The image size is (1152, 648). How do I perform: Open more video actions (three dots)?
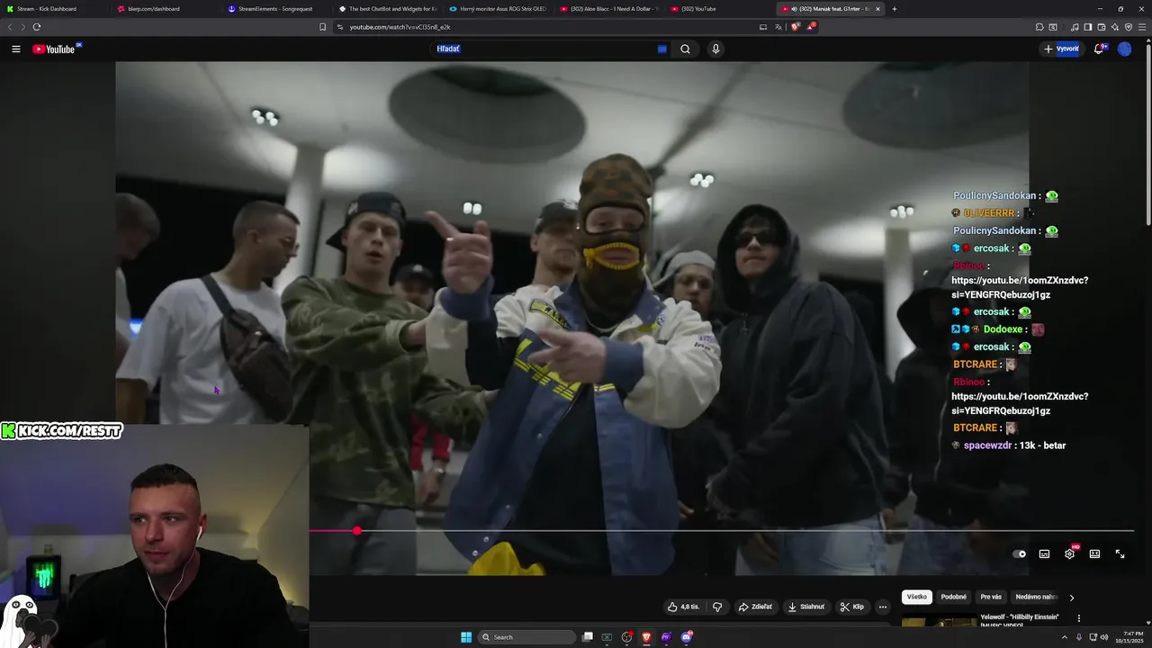pos(883,607)
